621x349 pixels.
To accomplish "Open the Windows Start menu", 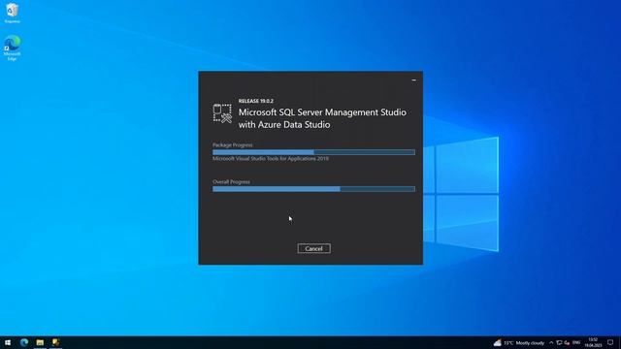I will point(8,342).
